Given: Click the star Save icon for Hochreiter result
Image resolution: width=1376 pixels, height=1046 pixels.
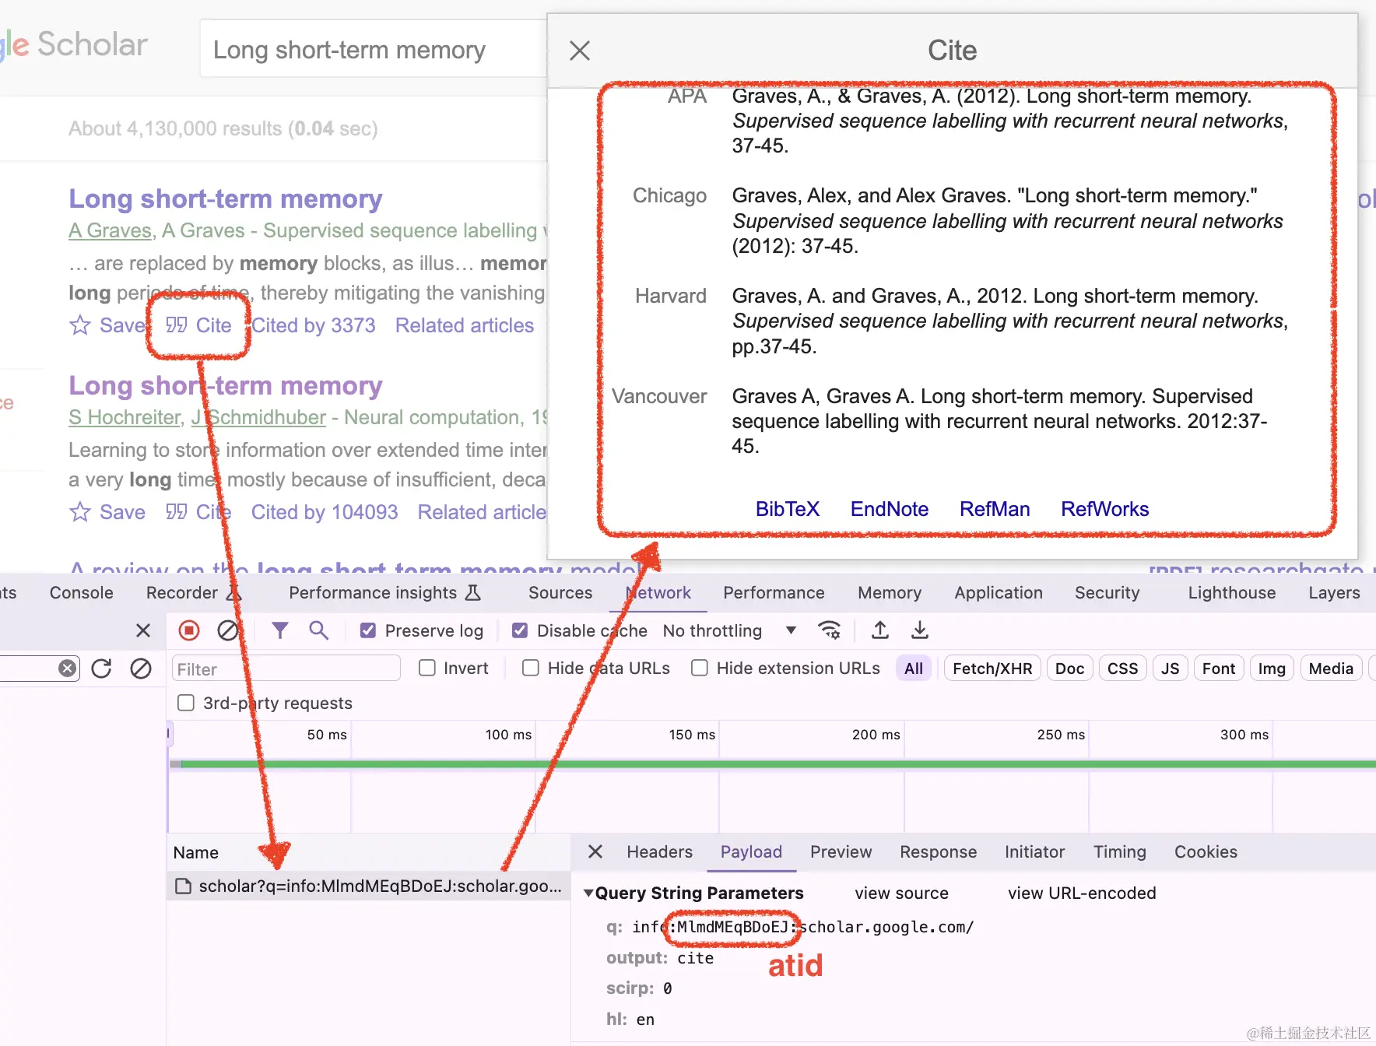Looking at the screenshot, I should point(80,512).
